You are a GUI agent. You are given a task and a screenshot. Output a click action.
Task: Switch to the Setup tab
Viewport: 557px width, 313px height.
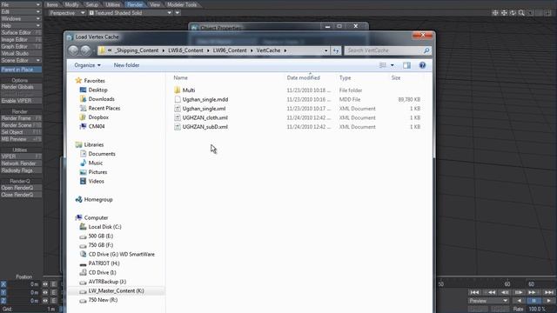coord(91,4)
